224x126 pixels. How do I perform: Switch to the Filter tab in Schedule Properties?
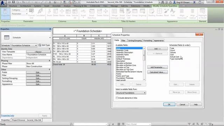[123, 41]
